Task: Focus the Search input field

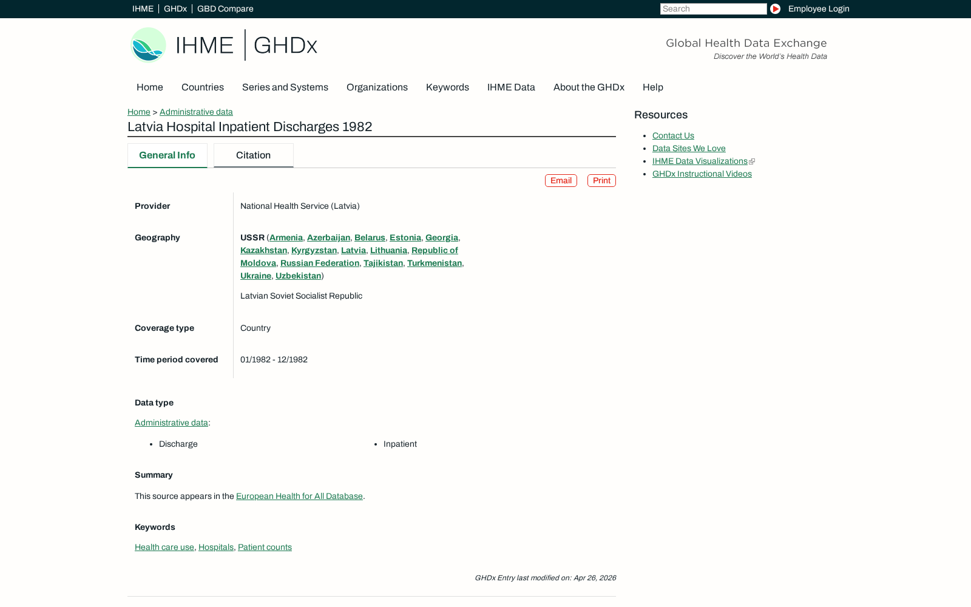Action: (713, 8)
